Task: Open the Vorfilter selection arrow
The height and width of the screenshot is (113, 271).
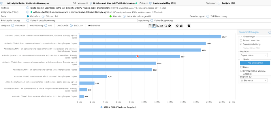Action: 28,8
